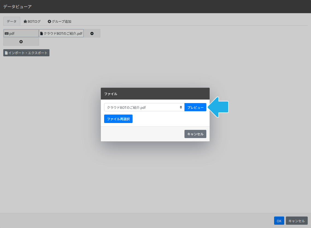The height and width of the screenshot is (228, 311).
Task: Click the インポート・エクスポート button
Action: point(27,53)
